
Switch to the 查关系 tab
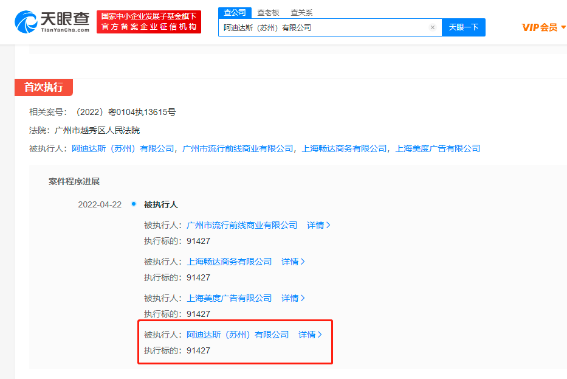[301, 13]
